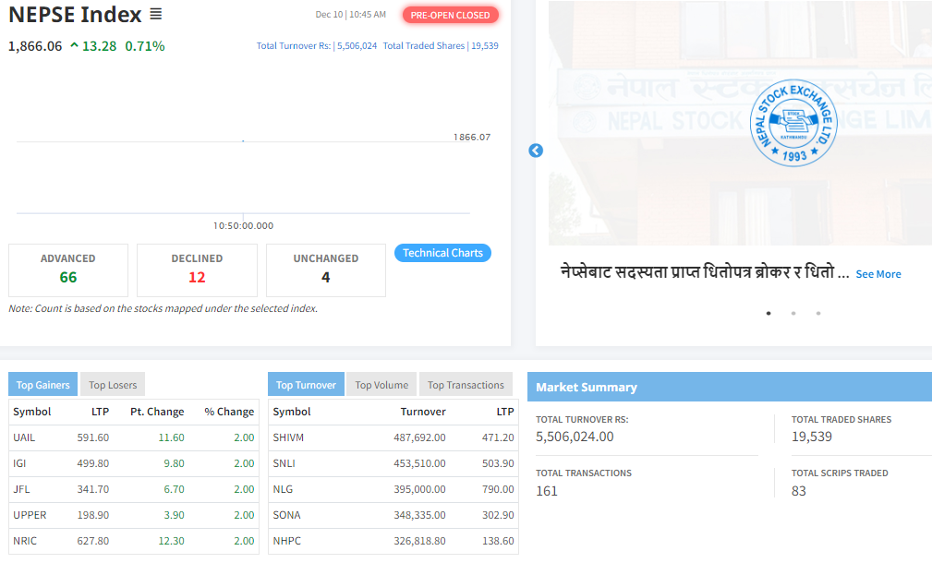Click the Pt. Change column header
This screenshot has height=563, width=932.
[157, 412]
